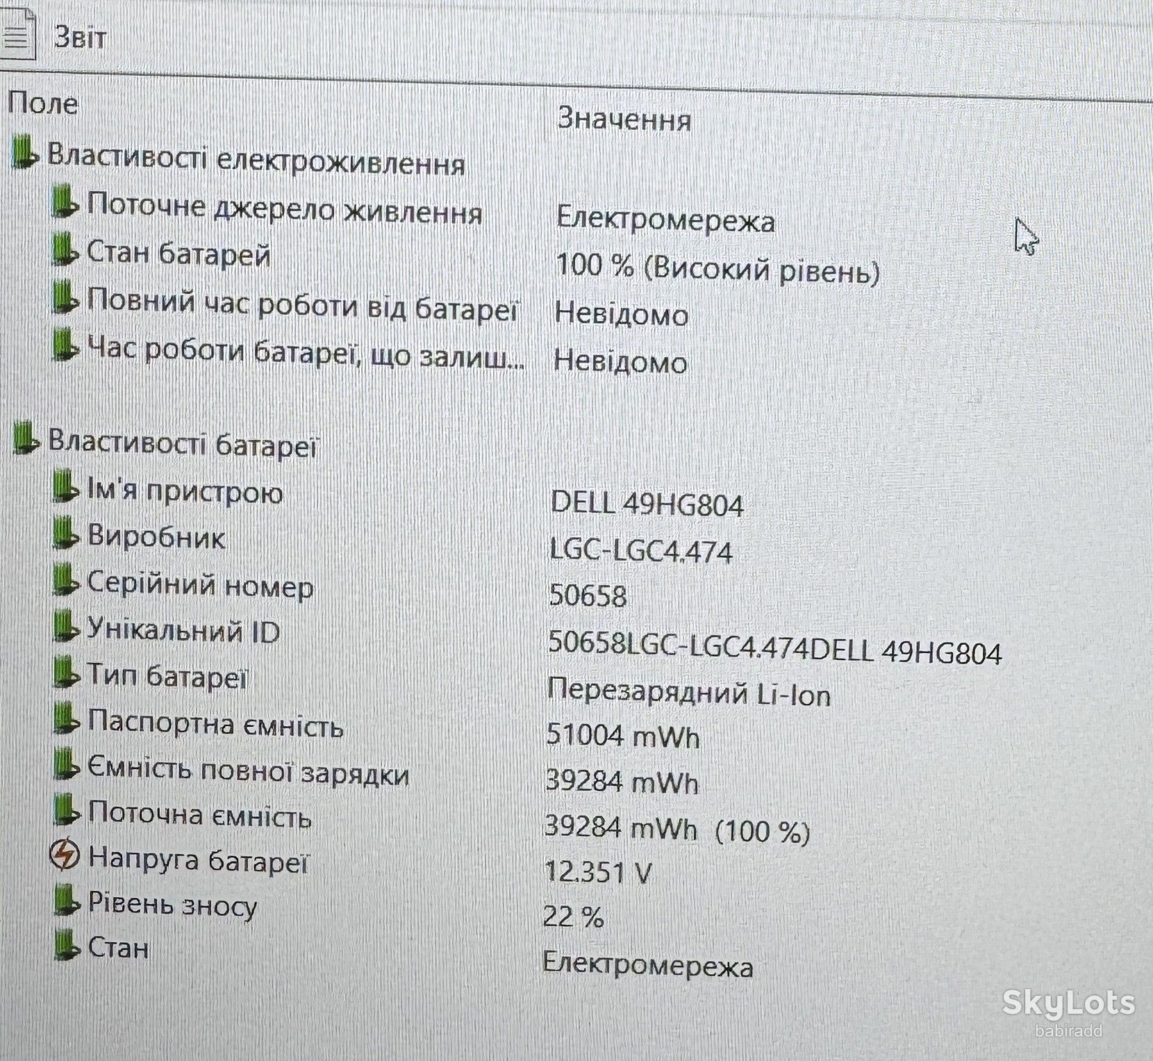The image size is (1153, 1061).
Task: Click the Поточне джерело живлення field label
Action: pyautogui.click(x=284, y=208)
